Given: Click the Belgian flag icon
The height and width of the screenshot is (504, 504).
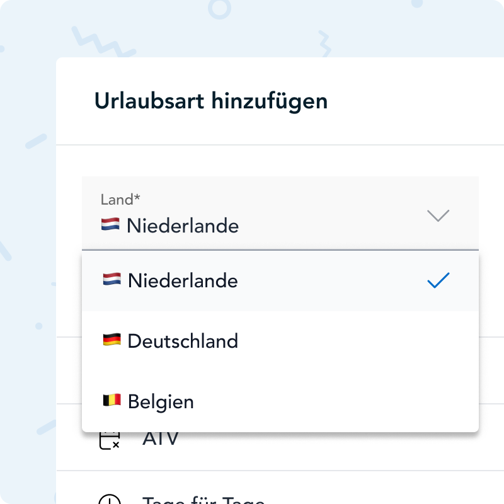Looking at the screenshot, I should coord(112,401).
